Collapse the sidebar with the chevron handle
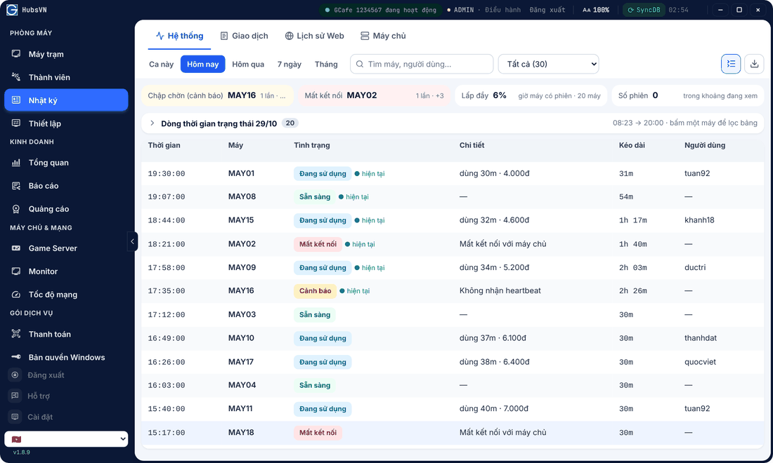Screen dimensions: 773x463 (132, 241)
